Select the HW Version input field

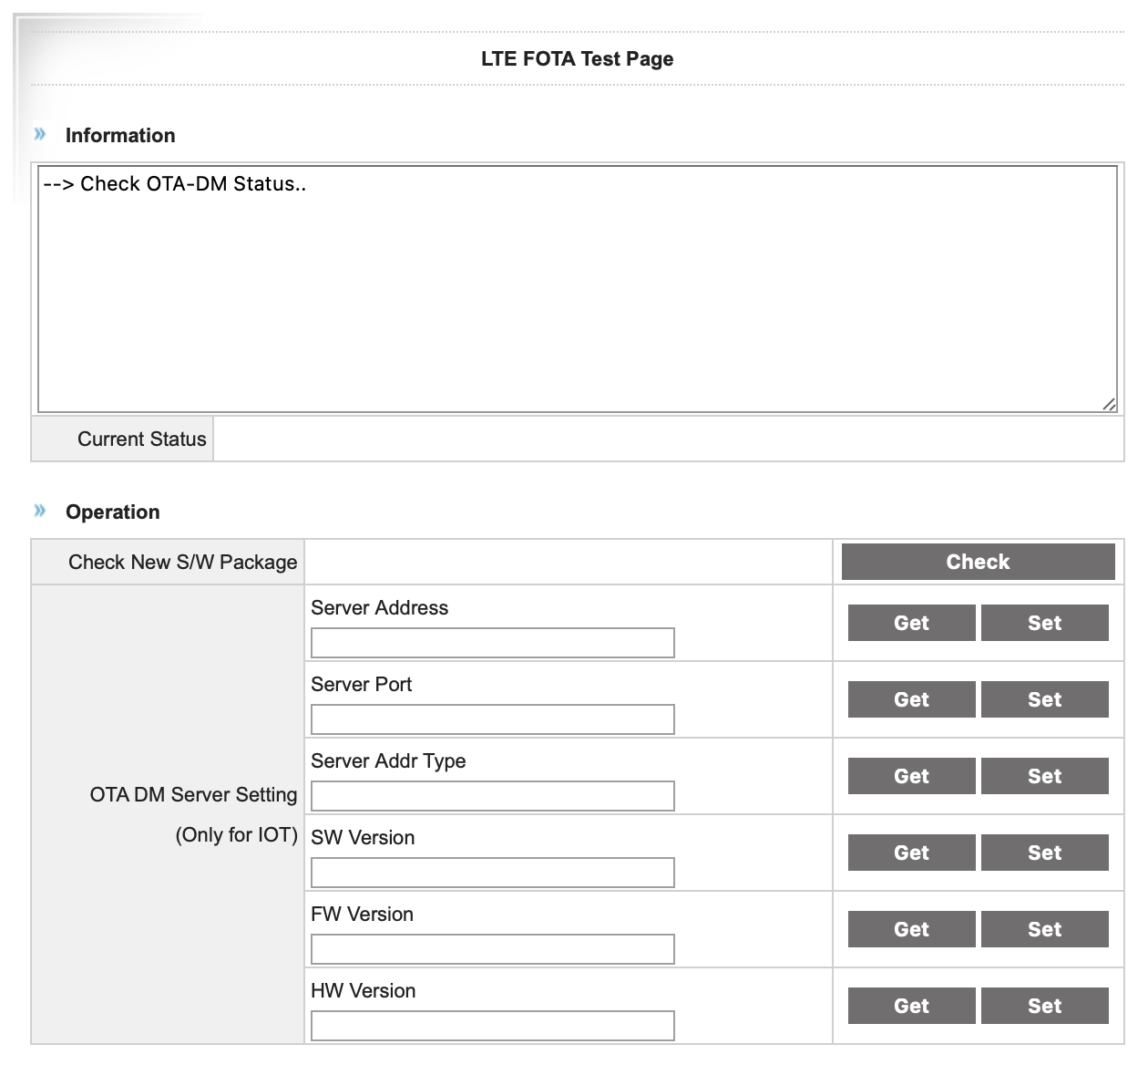pos(492,1026)
